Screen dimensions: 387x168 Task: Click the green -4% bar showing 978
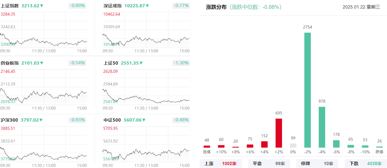click(x=322, y=127)
